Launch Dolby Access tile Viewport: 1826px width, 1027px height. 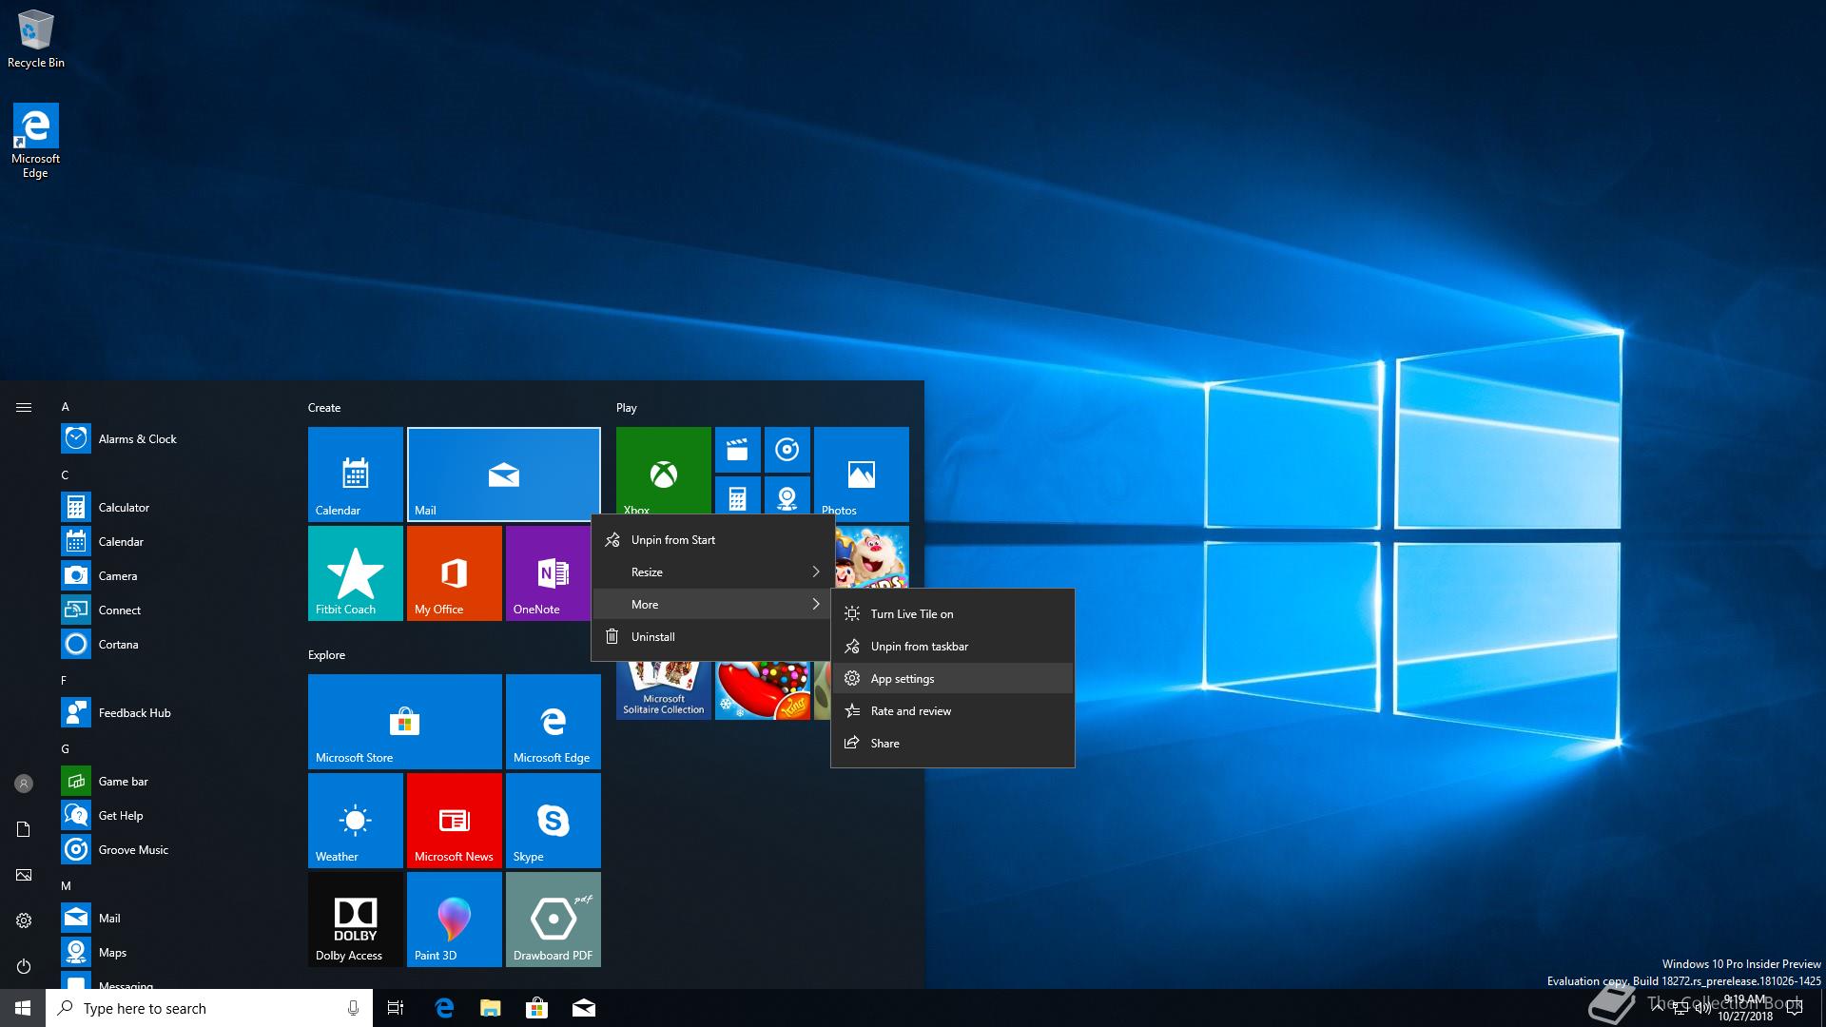tap(355, 919)
